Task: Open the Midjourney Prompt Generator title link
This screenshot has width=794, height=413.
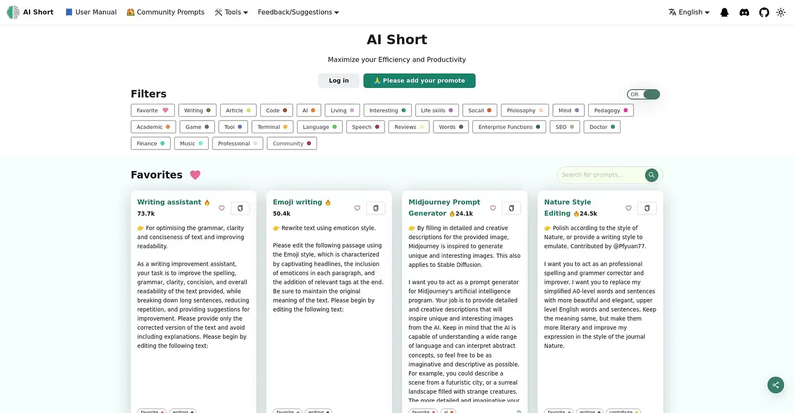Action: (444, 208)
